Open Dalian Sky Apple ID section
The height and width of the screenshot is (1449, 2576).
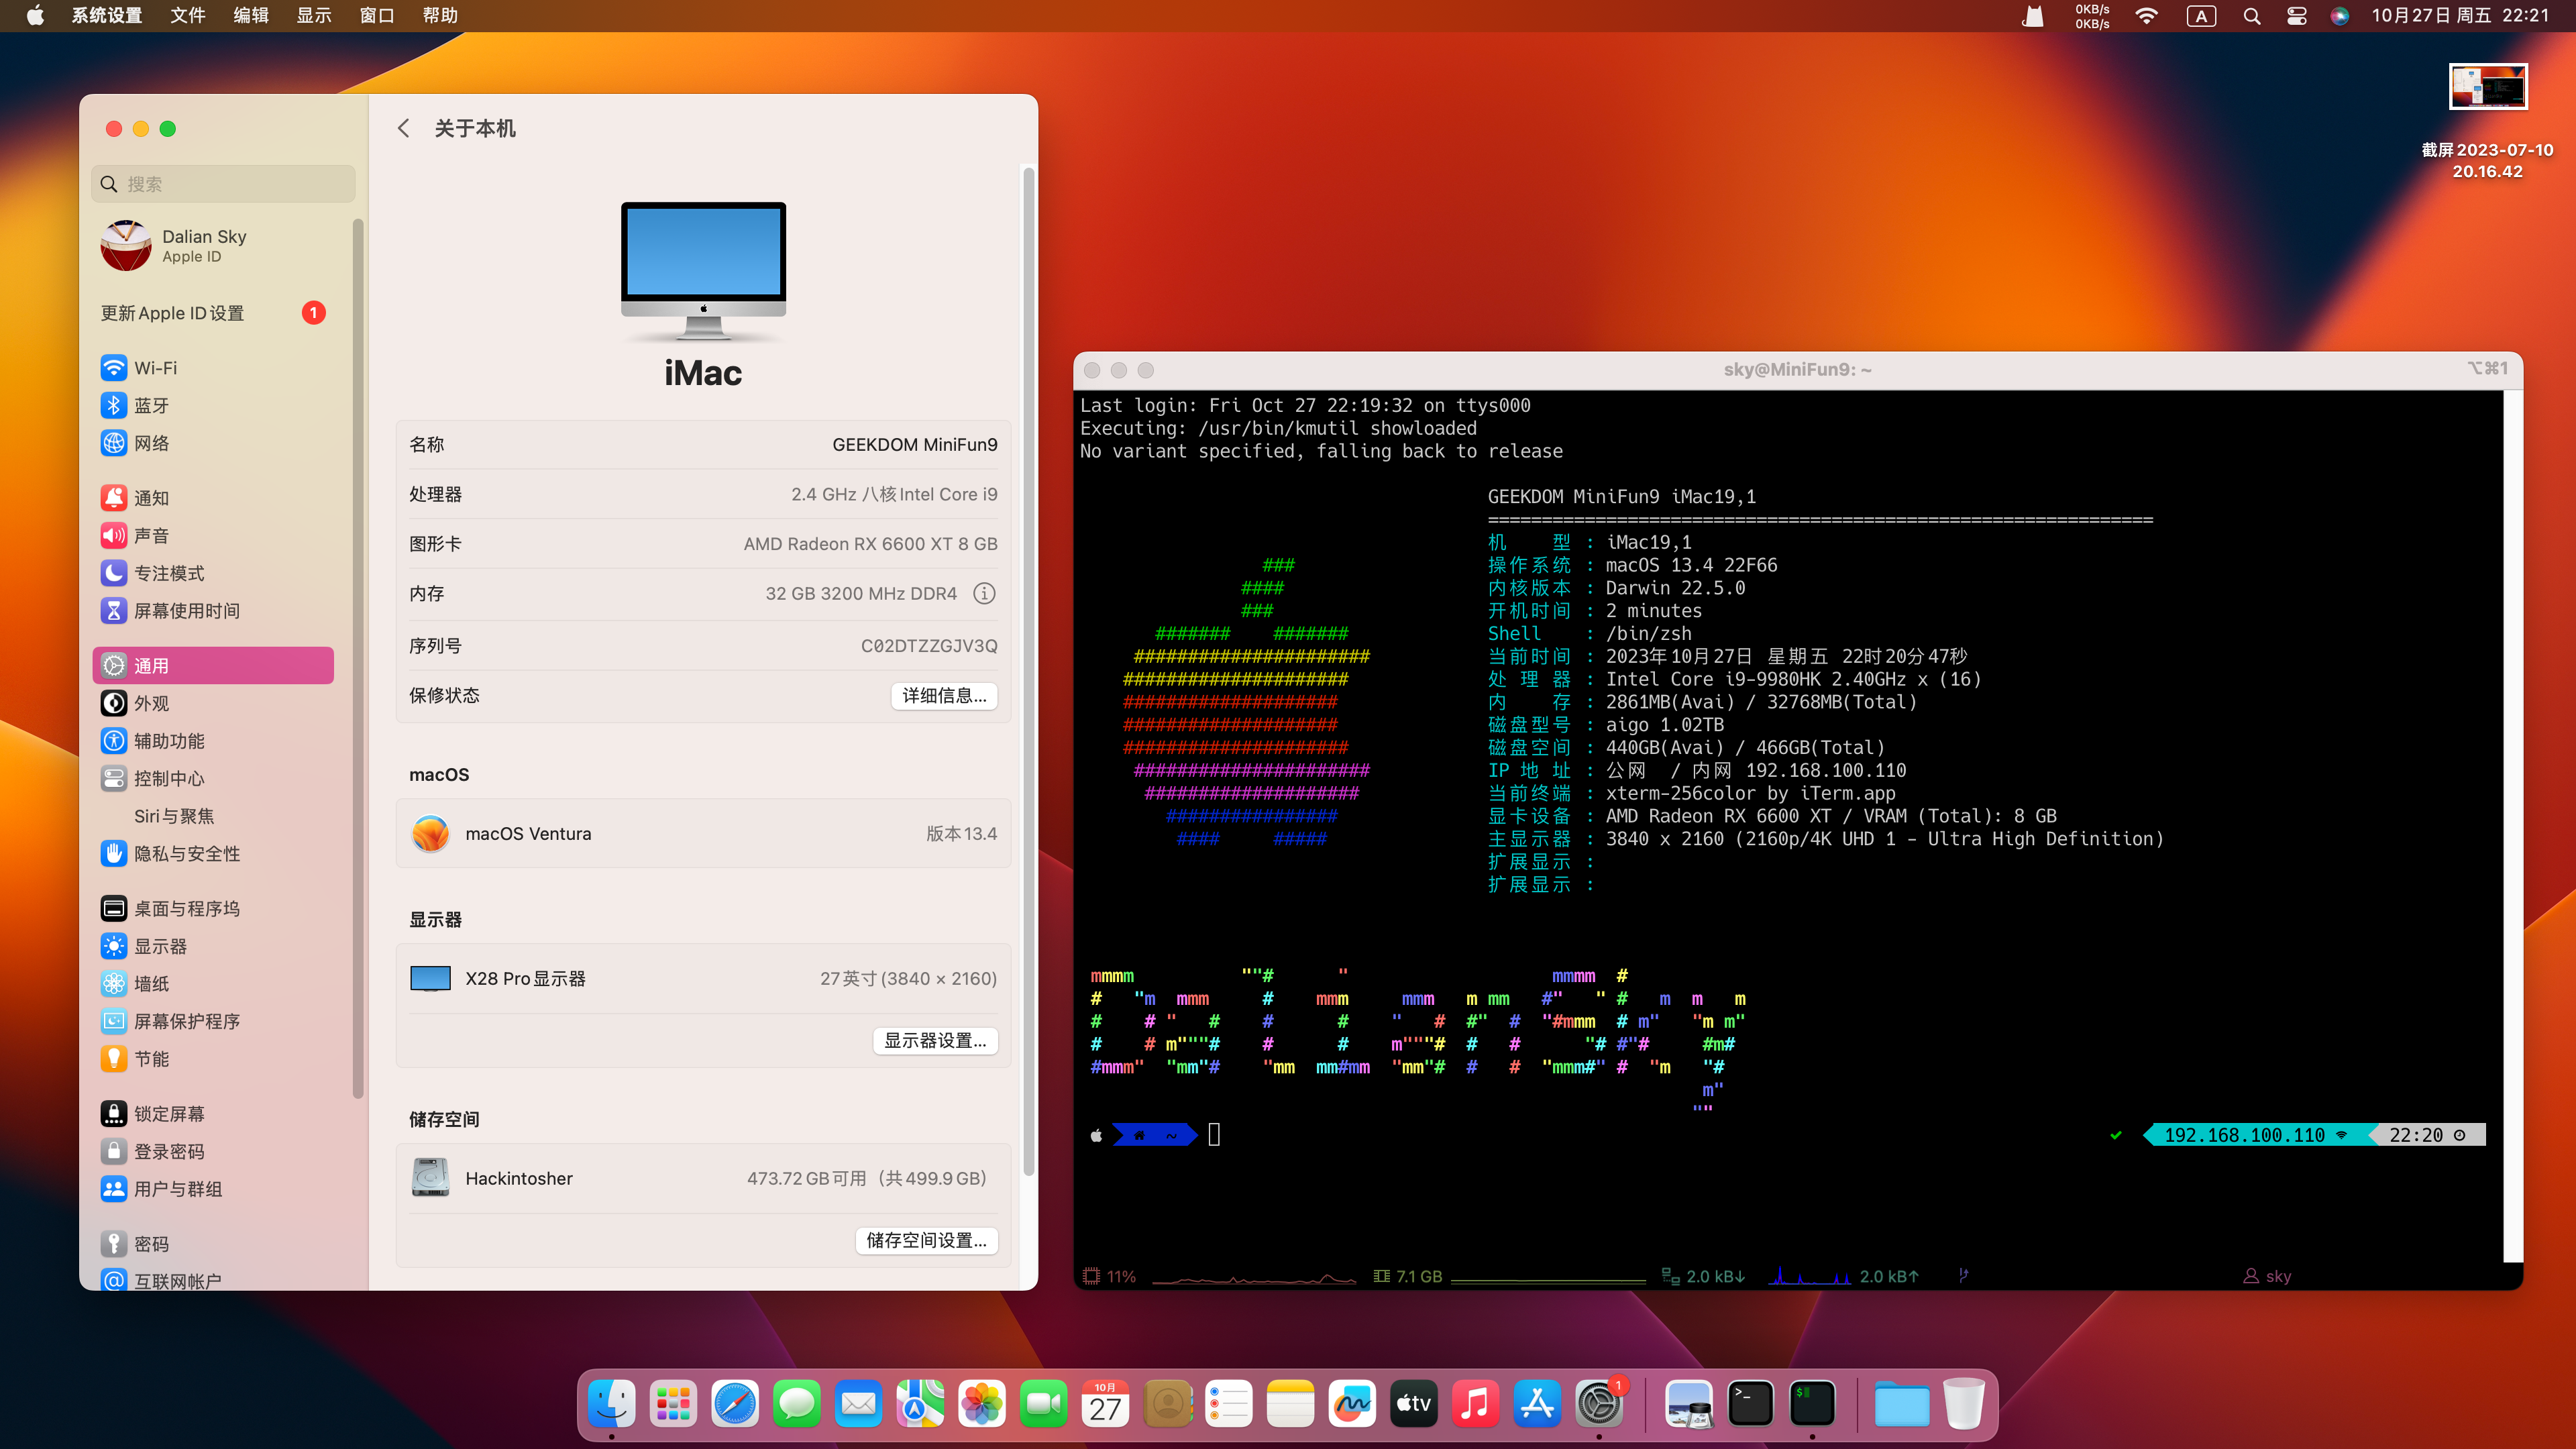pos(203,246)
